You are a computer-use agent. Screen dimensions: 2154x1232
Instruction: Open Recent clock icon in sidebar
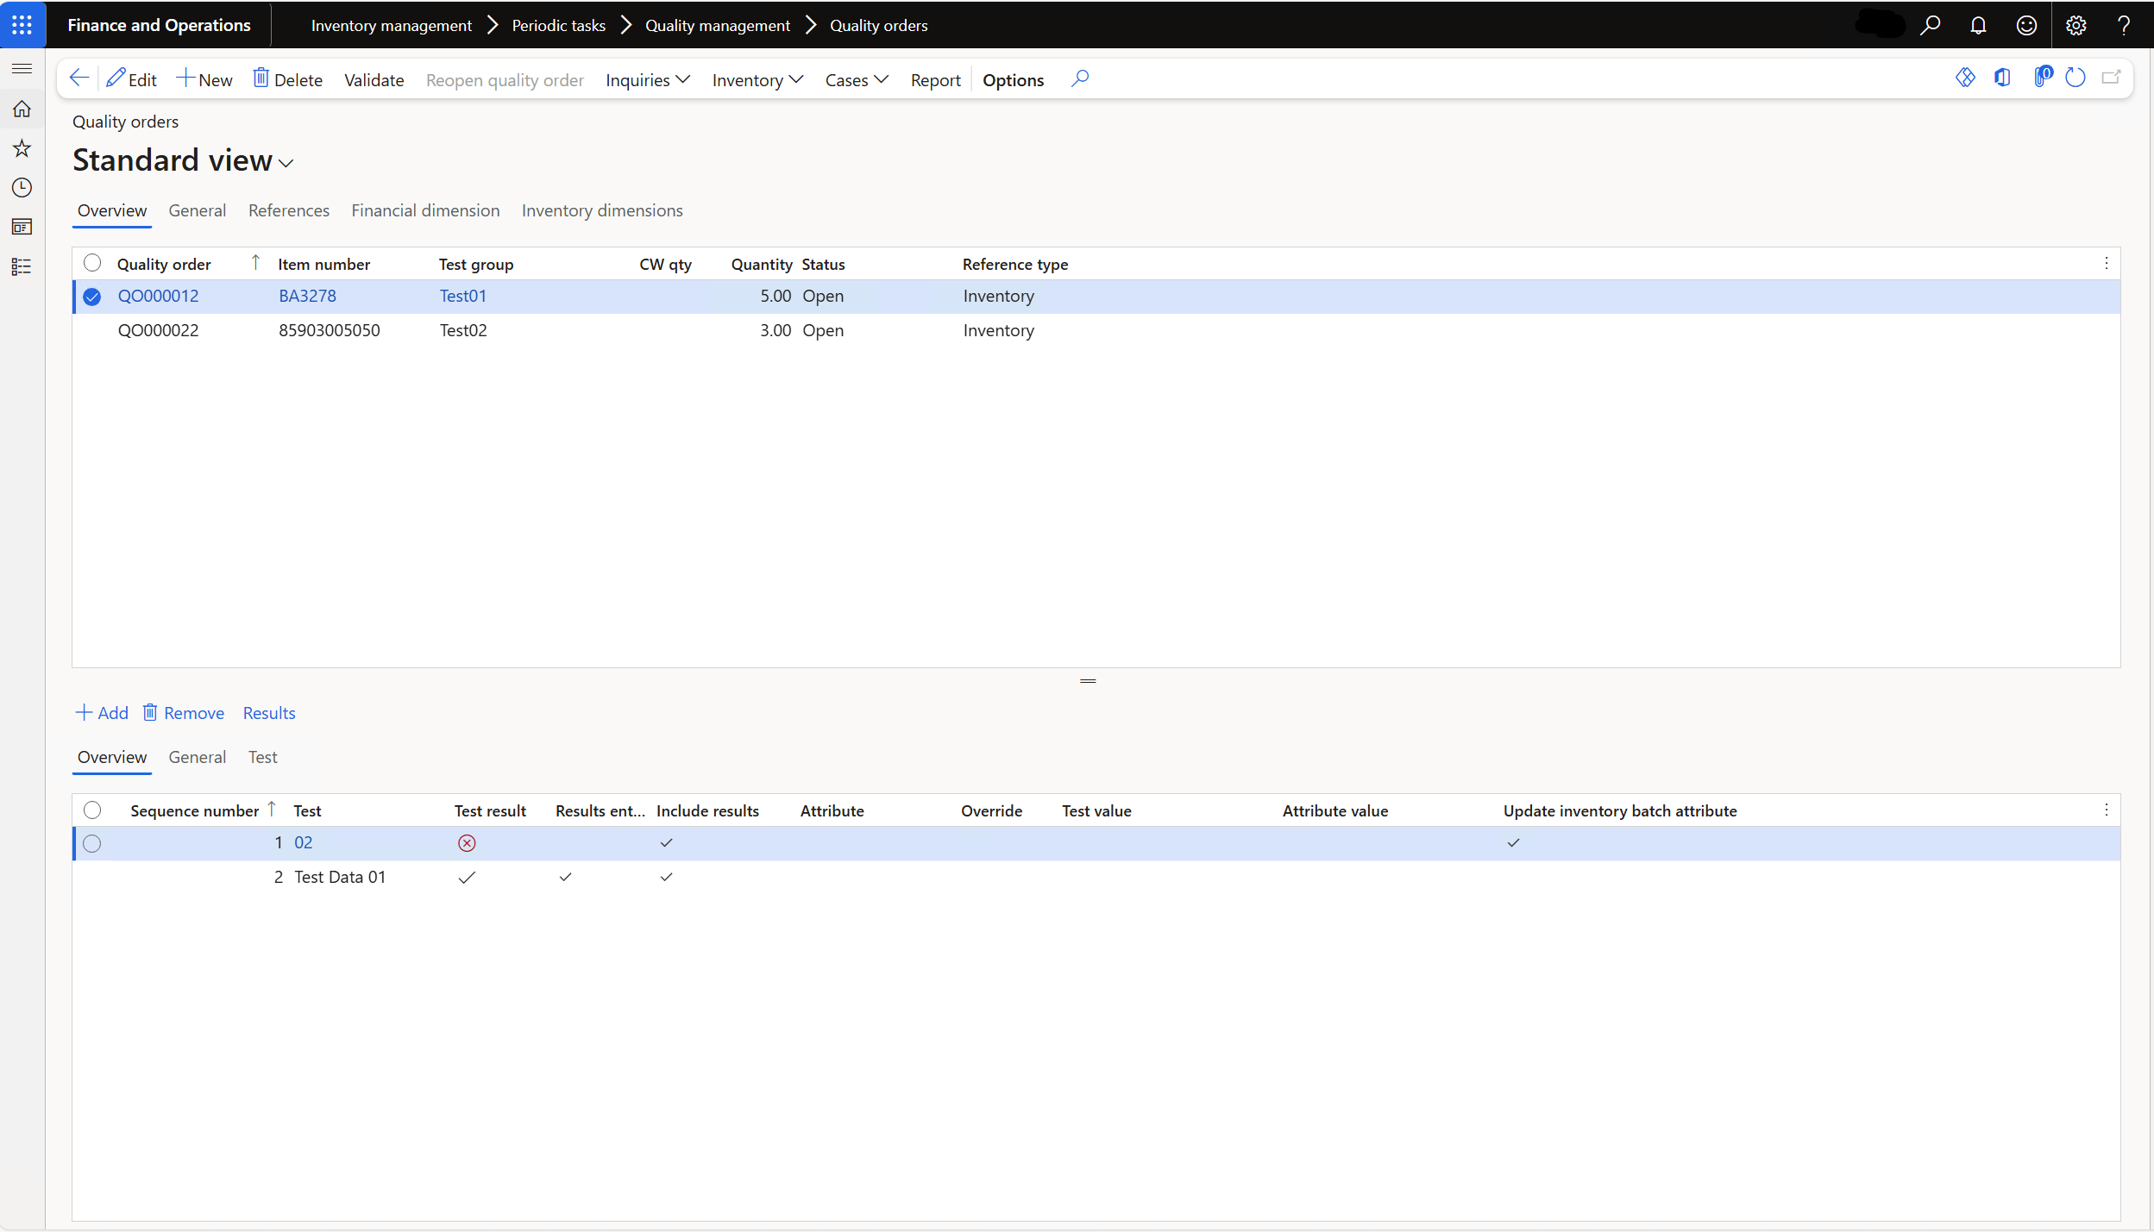click(x=22, y=187)
